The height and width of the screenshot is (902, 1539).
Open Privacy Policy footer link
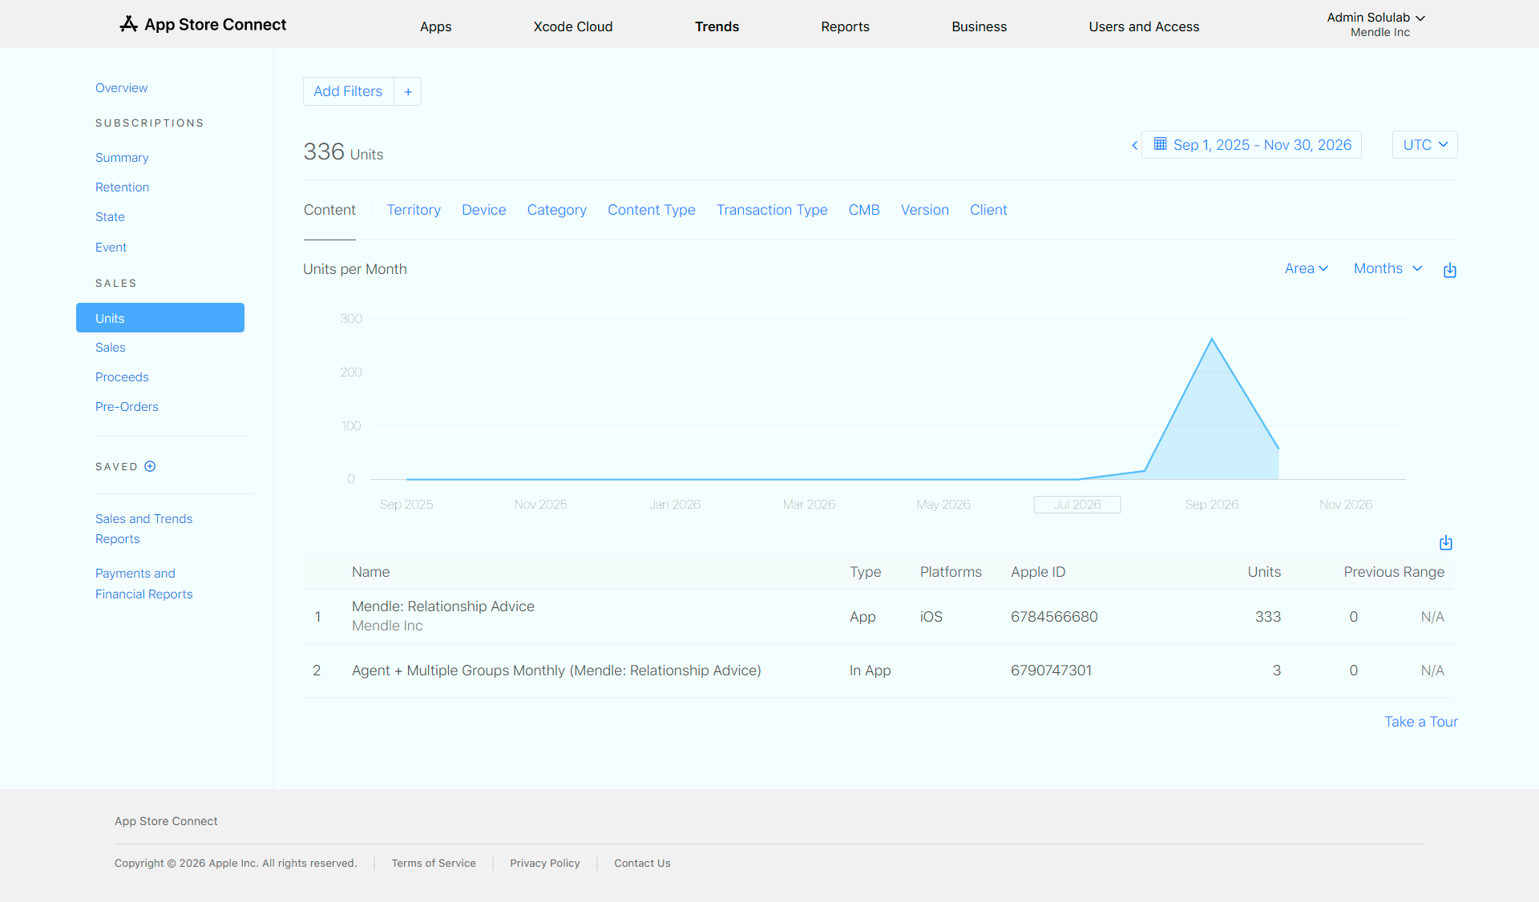[544, 863]
